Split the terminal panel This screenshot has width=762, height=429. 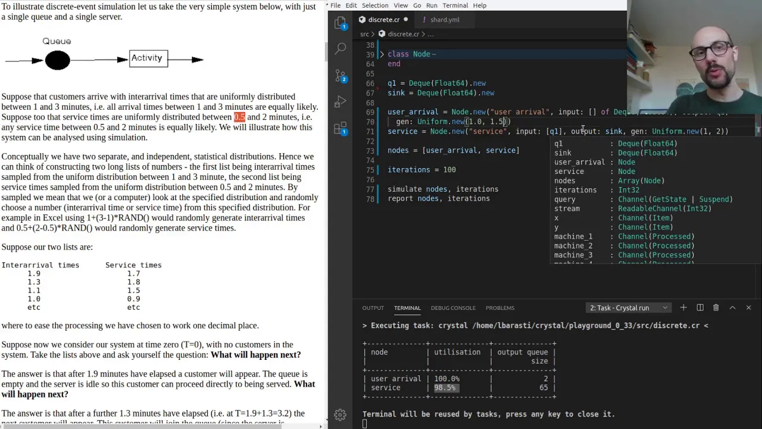(x=700, y=307)
